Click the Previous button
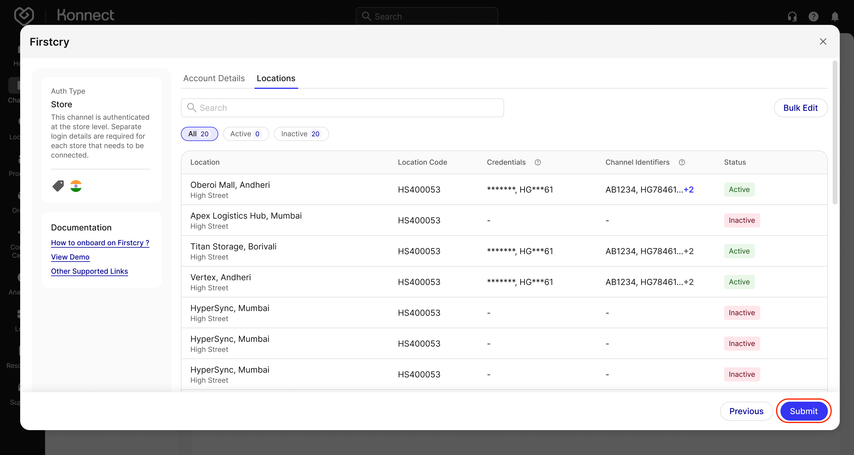 point(746,411)
